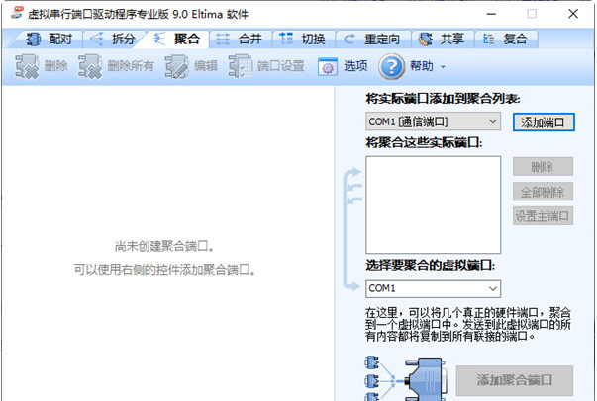Image resolution: width=597 pixels, height=401 pixels.
Task: Click the description paragraph about hardware ports
Action: pyautogui.click(x=468, y=324)
